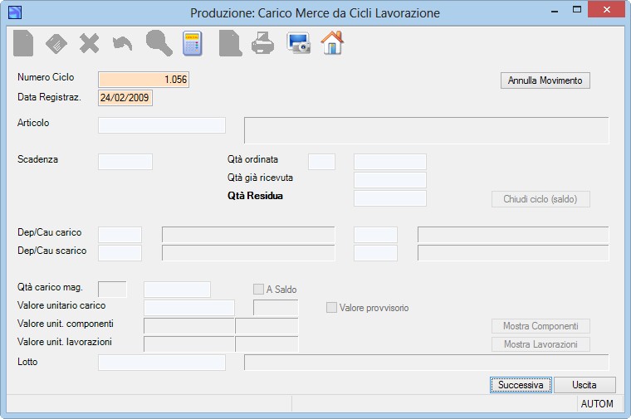Click the printer icon
The image size is (631, 419).
(x=263, y=43)
